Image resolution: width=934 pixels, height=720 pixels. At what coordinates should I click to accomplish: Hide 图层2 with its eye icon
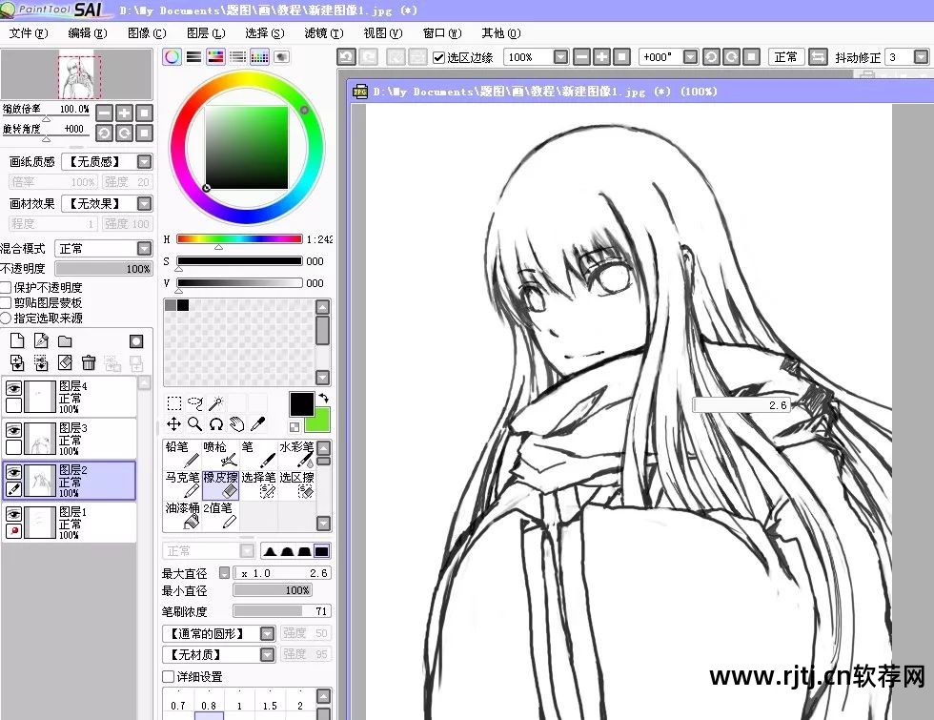[13, 472]
